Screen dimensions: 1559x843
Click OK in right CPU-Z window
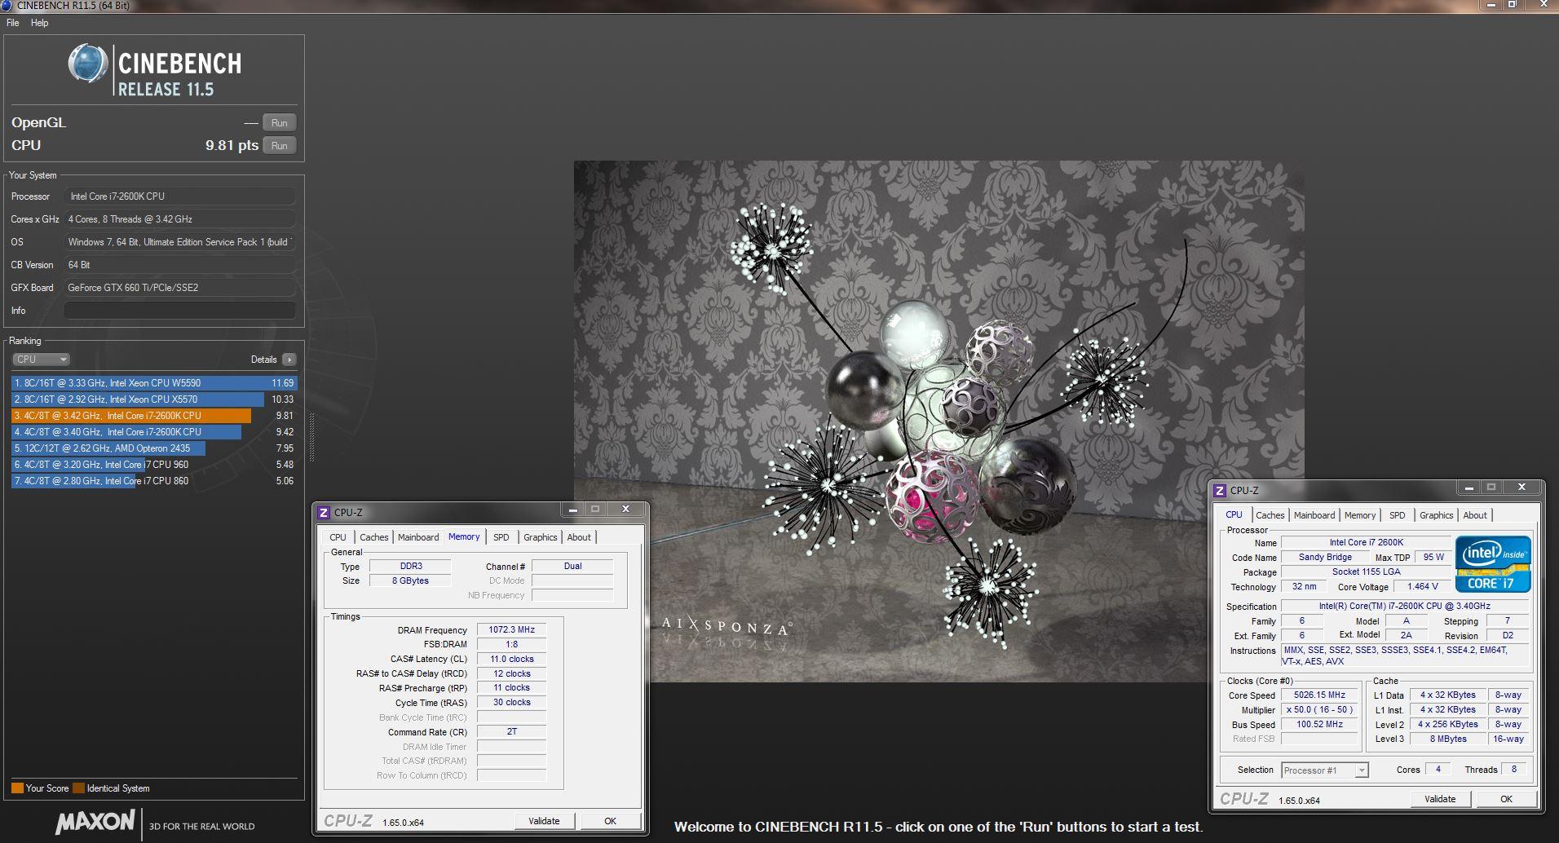[1506, 799]
